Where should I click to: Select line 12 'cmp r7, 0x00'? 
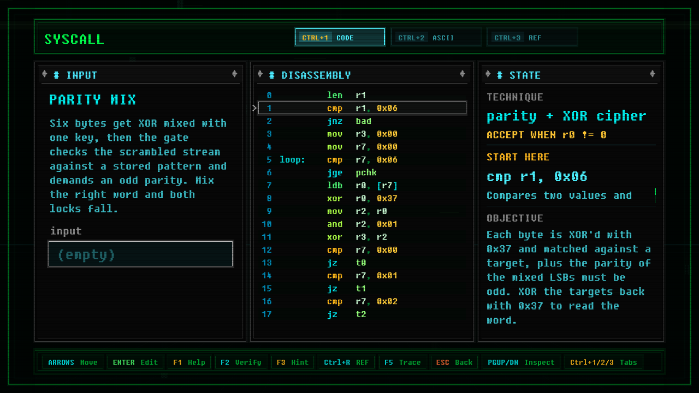(362, 250)
